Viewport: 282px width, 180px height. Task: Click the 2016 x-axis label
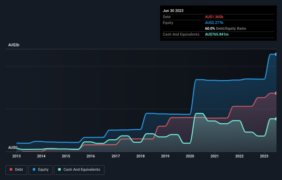[x=91, y=156]
